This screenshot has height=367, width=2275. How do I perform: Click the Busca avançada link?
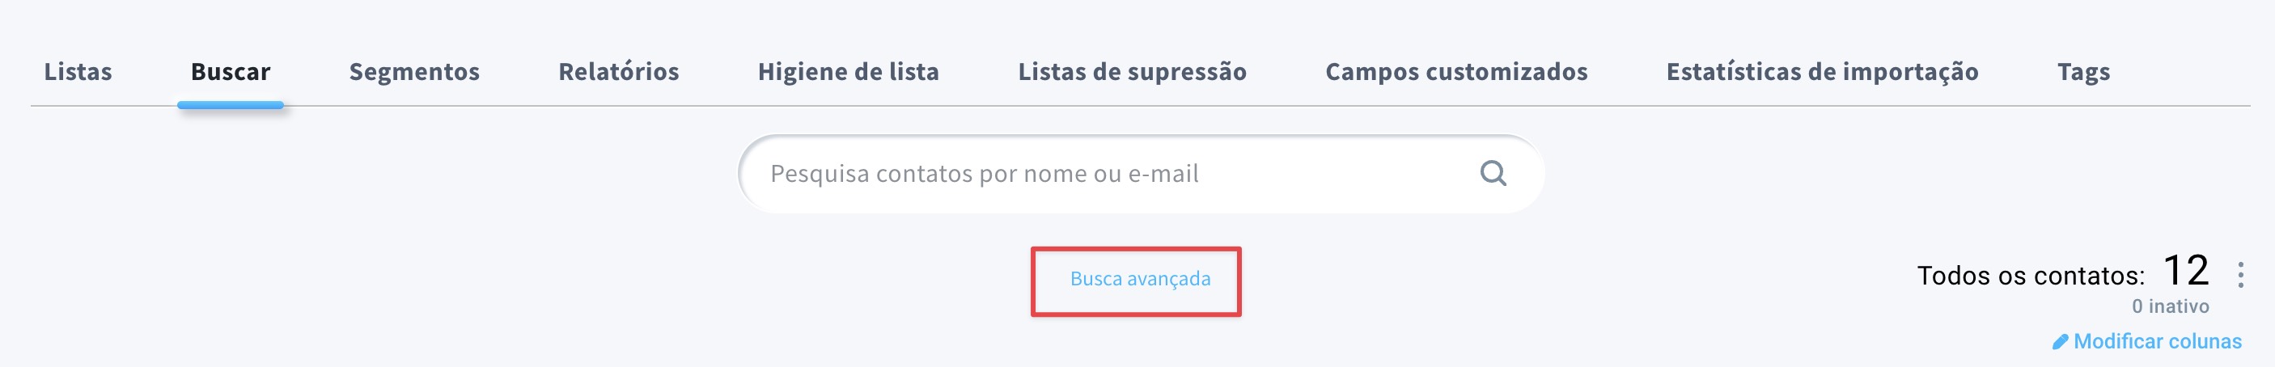click(x=1140, y=279)
